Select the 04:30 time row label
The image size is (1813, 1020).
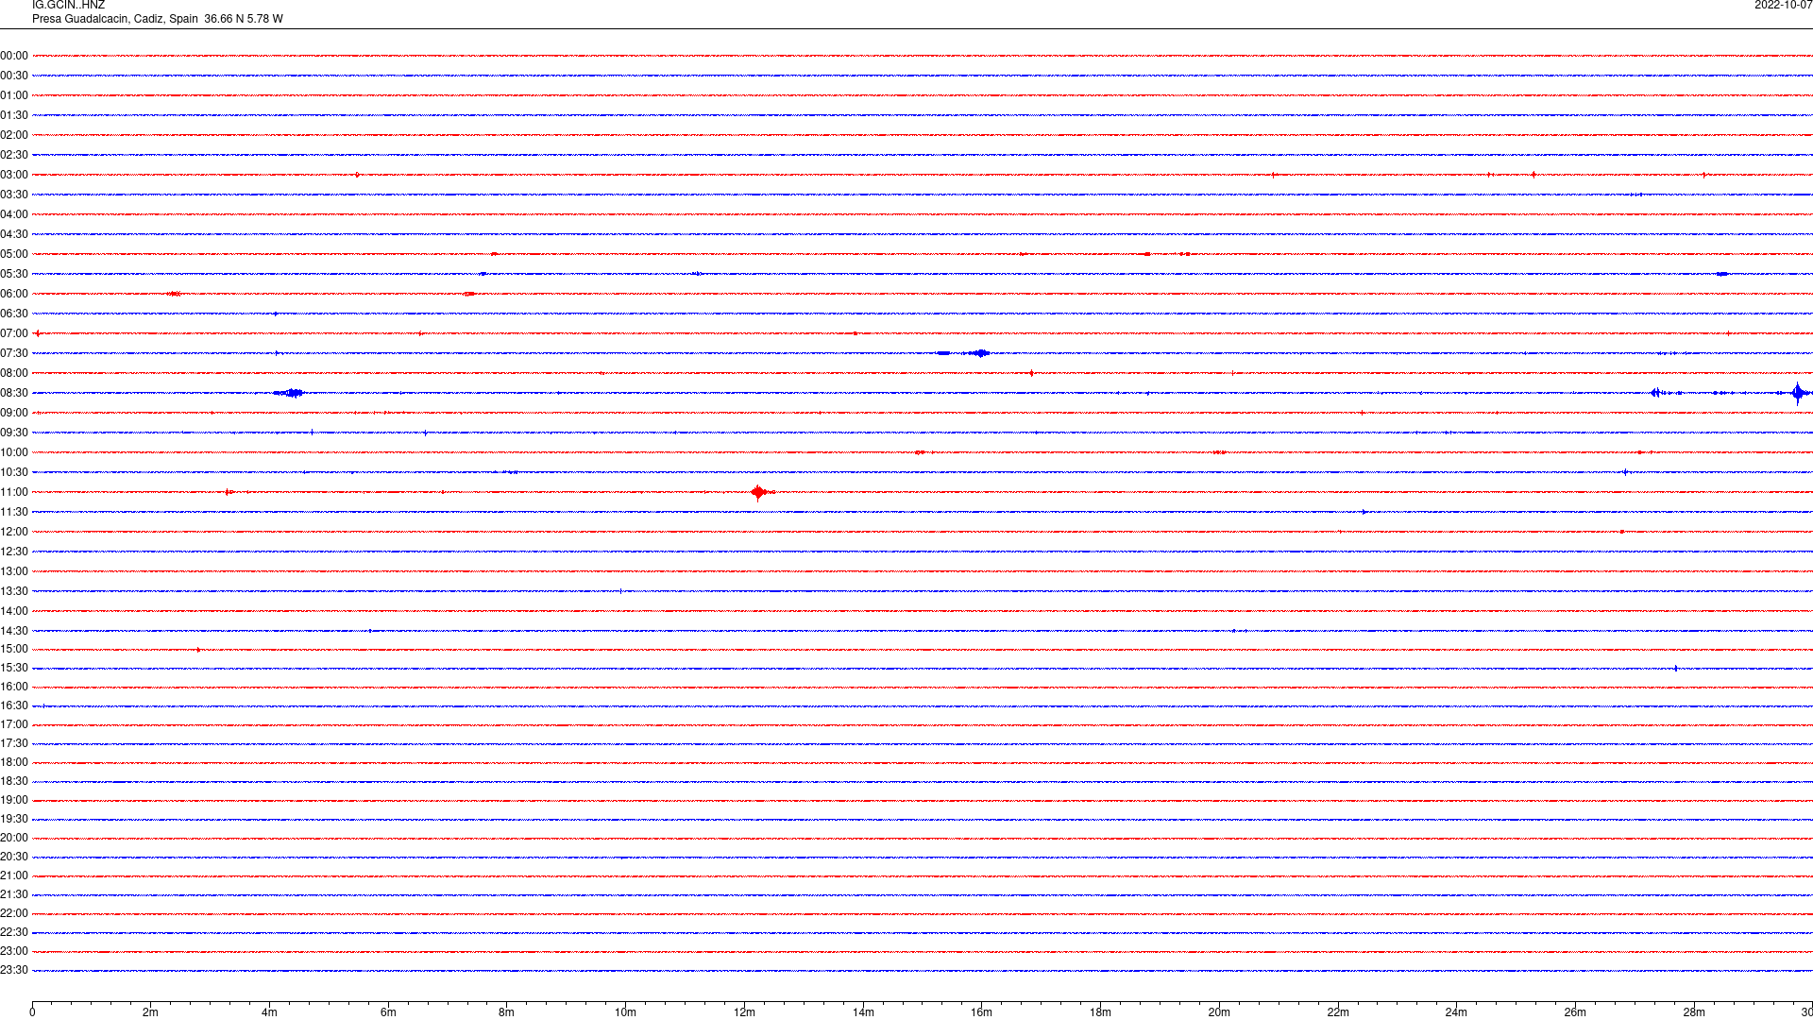click(x=14, y=234)
